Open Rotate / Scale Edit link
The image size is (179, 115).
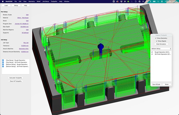[x=27, y=15]
